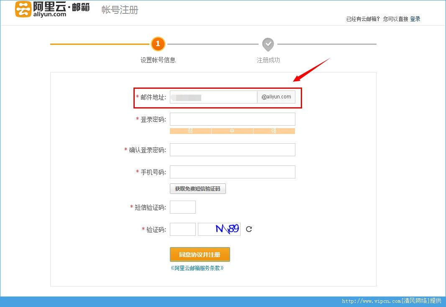The height and width of the screenshot is (307, 446).
Task: Click the registration success checkmark marker
Action: pyautogui.click(x=268, y=44)
